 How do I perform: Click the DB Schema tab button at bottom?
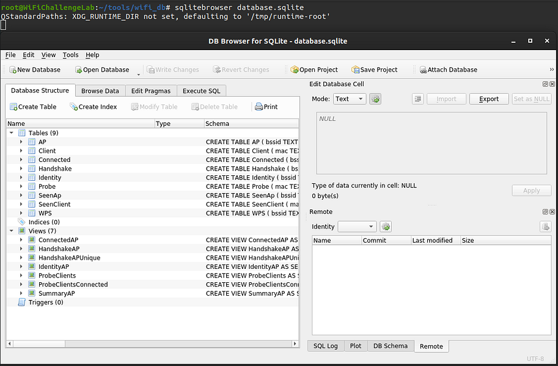pos(391,346)
